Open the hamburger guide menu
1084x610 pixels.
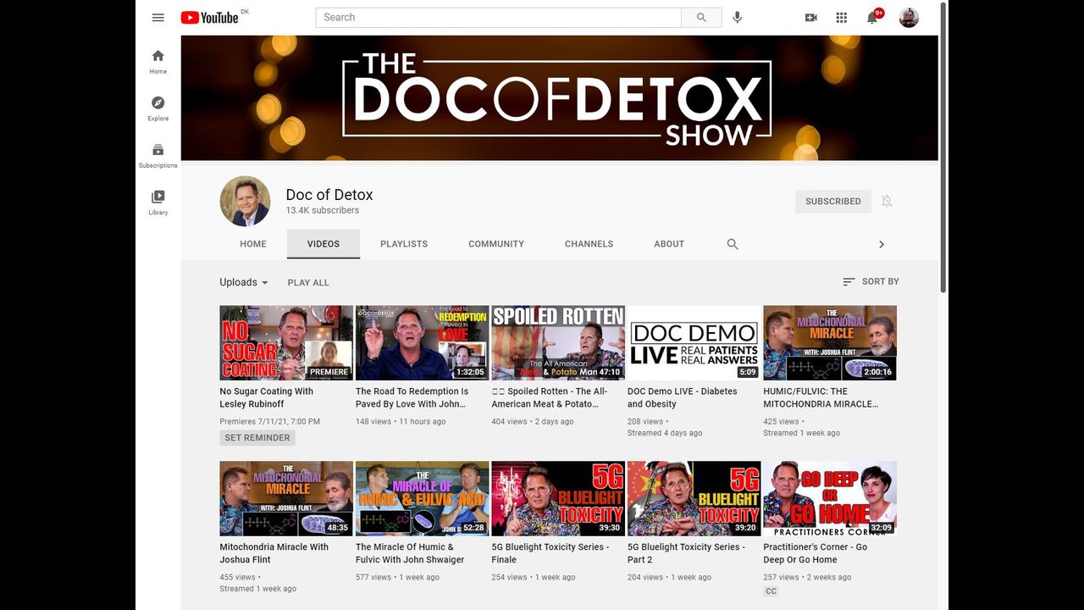click(x=158, y=18)
